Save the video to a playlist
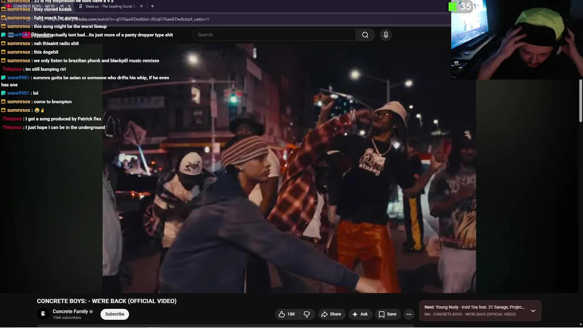This screenshot has height=328, width=583. (x=387, y=314)
